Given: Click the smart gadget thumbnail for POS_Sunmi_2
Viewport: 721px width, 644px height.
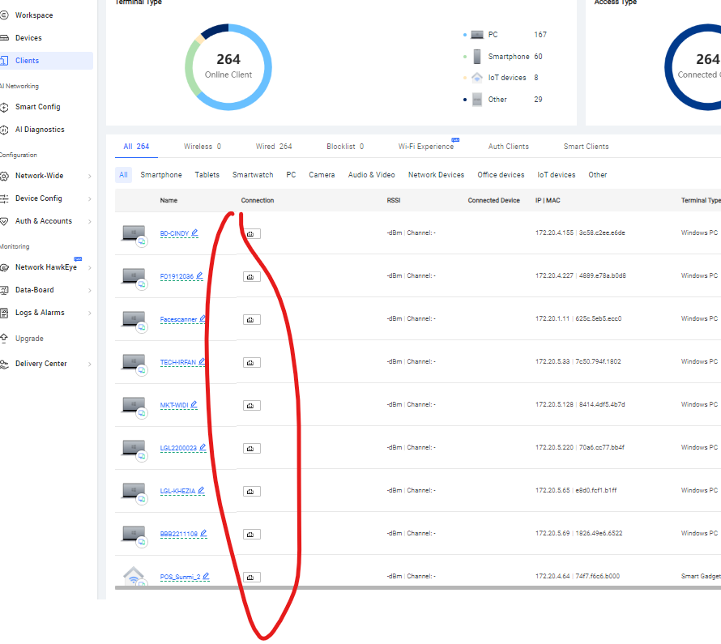Looking at the screenshot, I should tap(134, 575).
